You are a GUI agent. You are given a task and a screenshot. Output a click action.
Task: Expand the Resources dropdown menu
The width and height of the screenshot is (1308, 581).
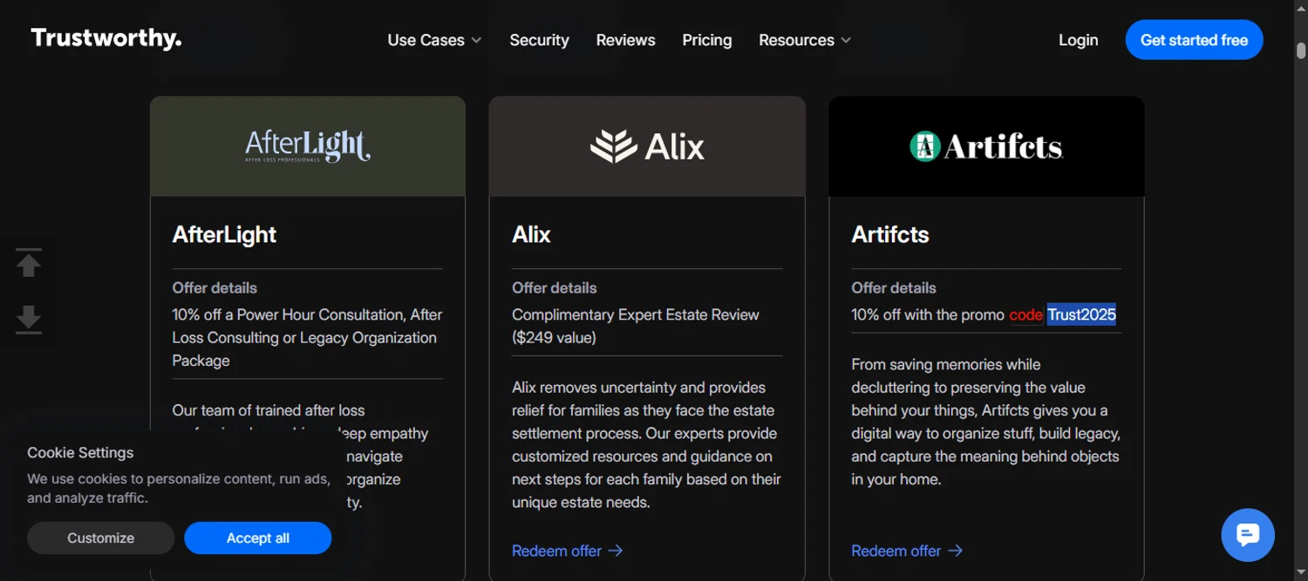(x=804, y=40)
